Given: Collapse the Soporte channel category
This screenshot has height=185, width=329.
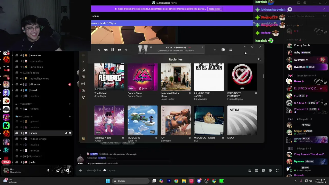Looking at the screenshot, I should coord(25,104).
